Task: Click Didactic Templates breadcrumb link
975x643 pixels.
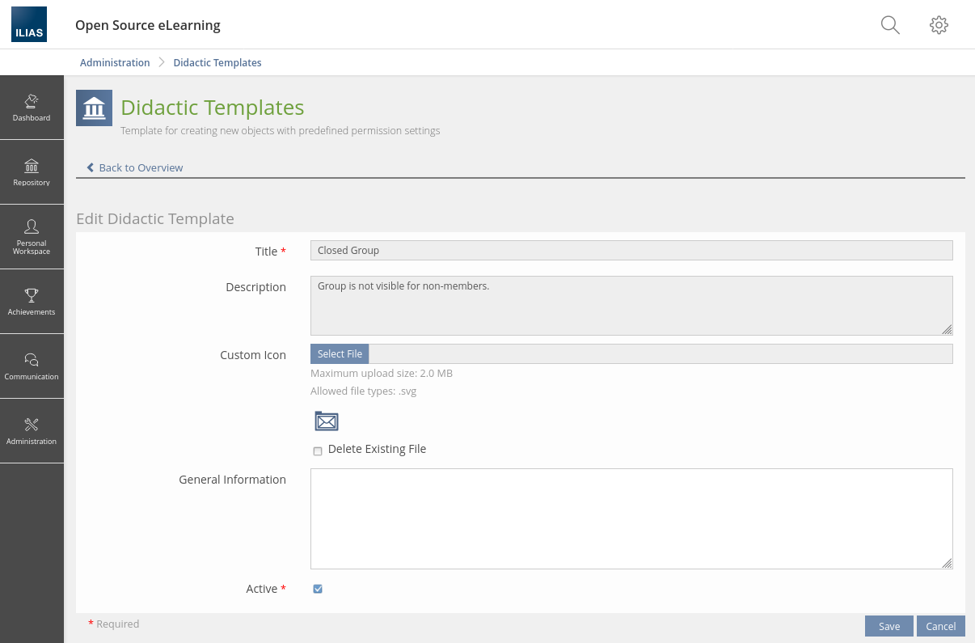Action: (x=217, y=62)
